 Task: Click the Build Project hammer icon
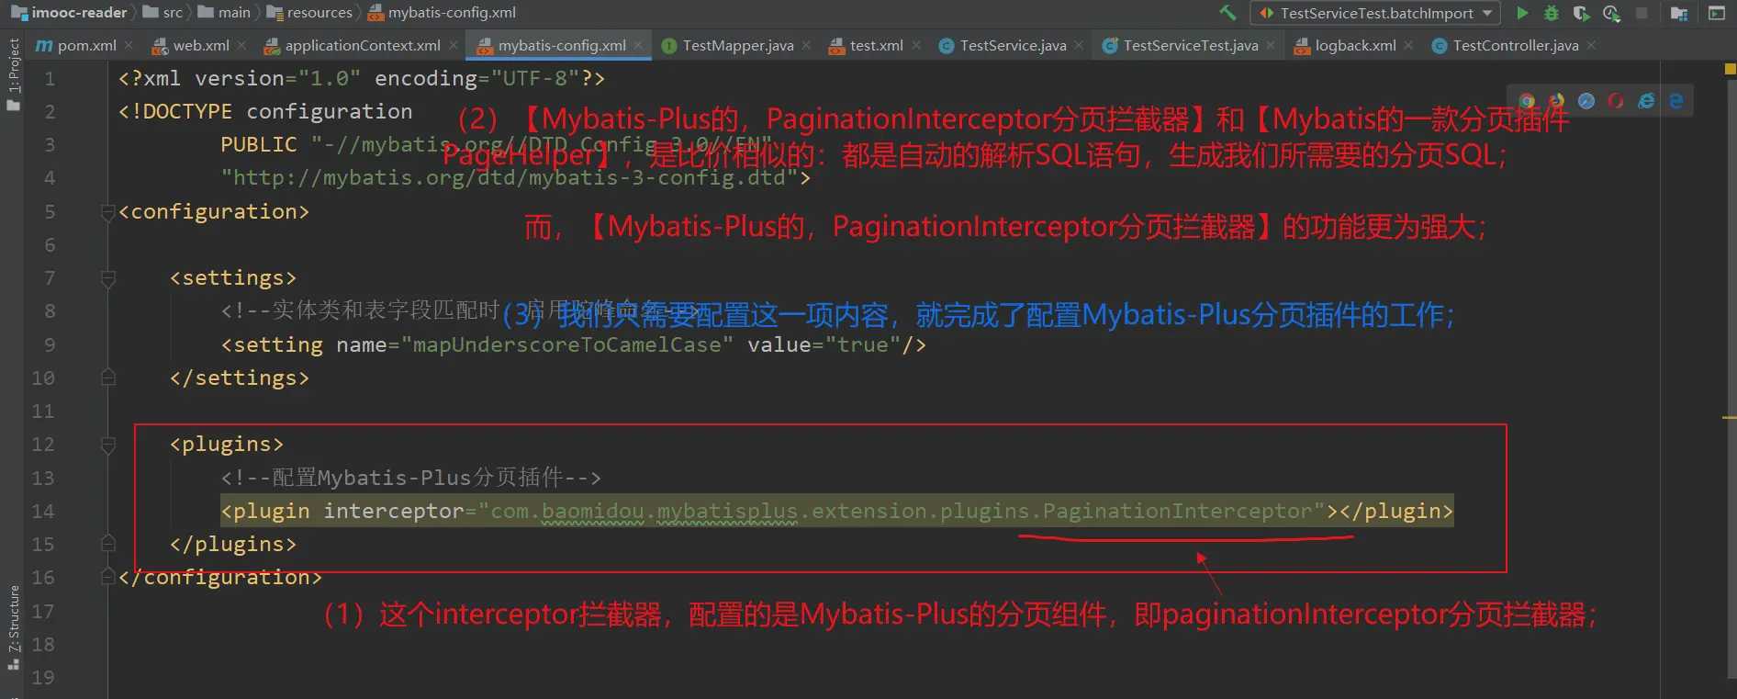(1227, 13)
